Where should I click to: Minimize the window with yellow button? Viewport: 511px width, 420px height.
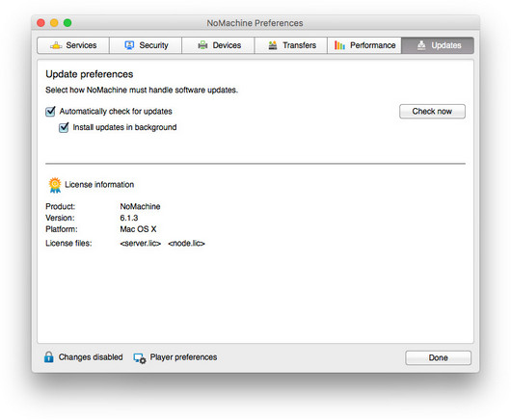click(54, 23)
